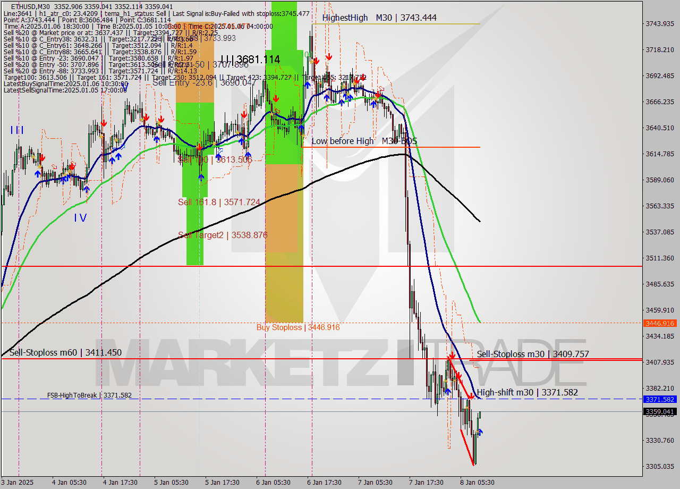This screenshot has height=489, width=680.
Task: Click the 3485.635 price axis label
Action: 660,284
